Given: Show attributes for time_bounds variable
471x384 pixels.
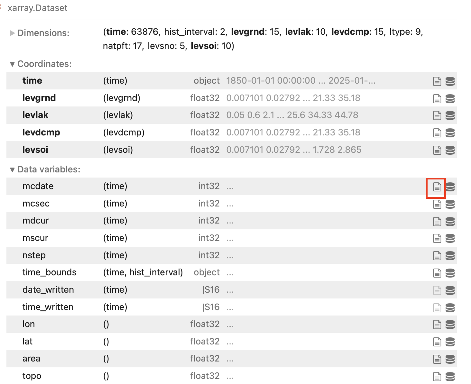Looking at the screenshot, I should (437, 273).
